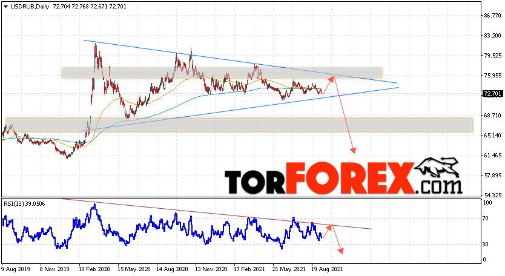Select the brown RSI descending trendline

point(217,214)
